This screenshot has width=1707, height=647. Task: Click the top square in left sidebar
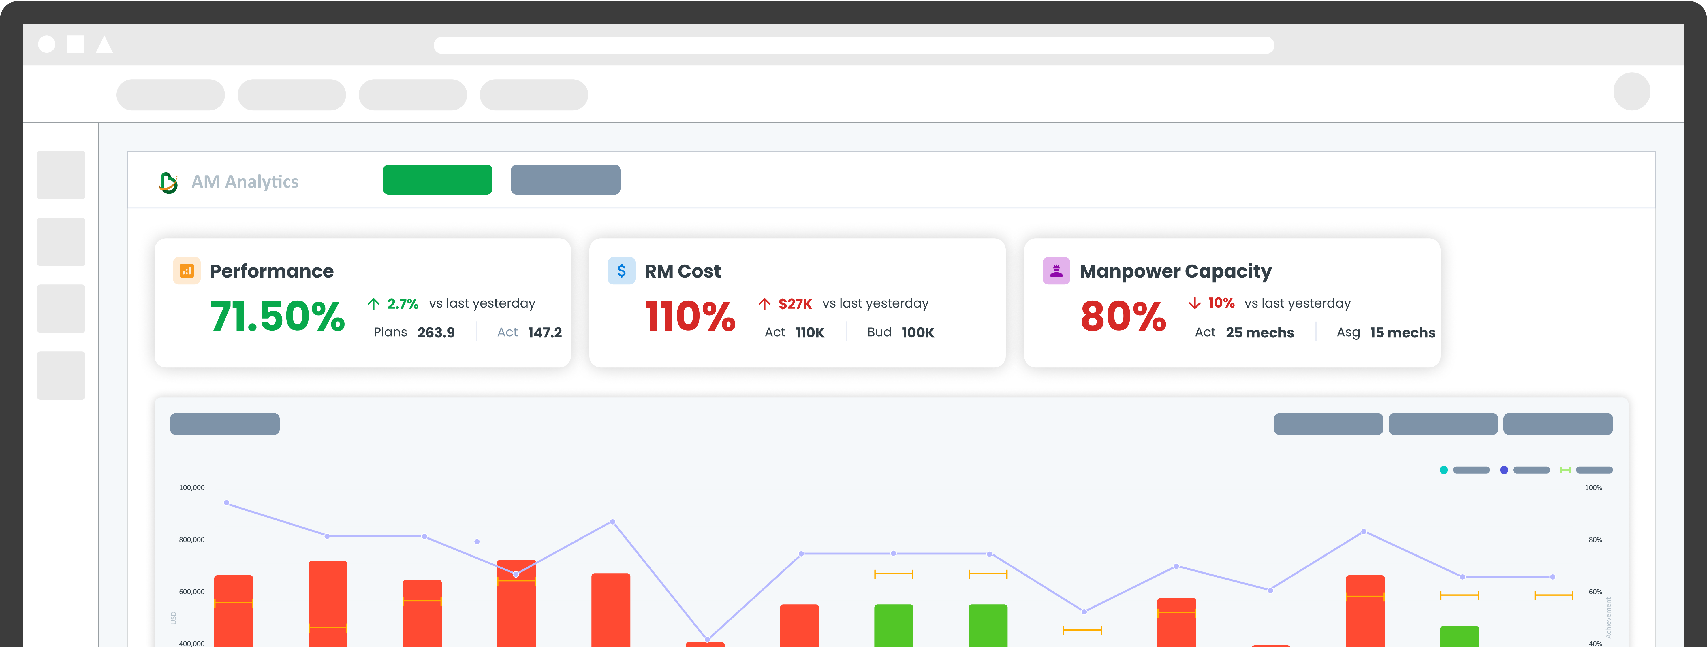coord(61,175)
